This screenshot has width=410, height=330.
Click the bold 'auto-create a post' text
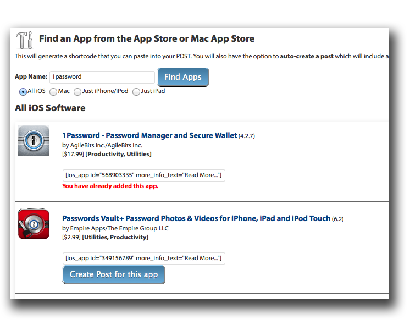pyautogui.click(x=307, y=56)
